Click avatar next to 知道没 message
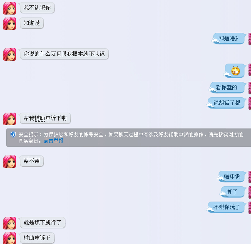Image resolution: width=251 pixels, height=244 pixels. click(10, 24)
